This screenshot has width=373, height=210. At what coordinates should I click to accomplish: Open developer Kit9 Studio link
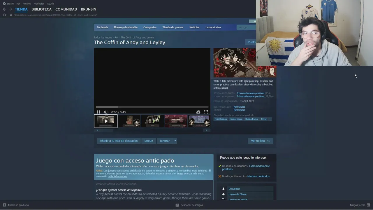pyautogui.click(x=239, y=107)
